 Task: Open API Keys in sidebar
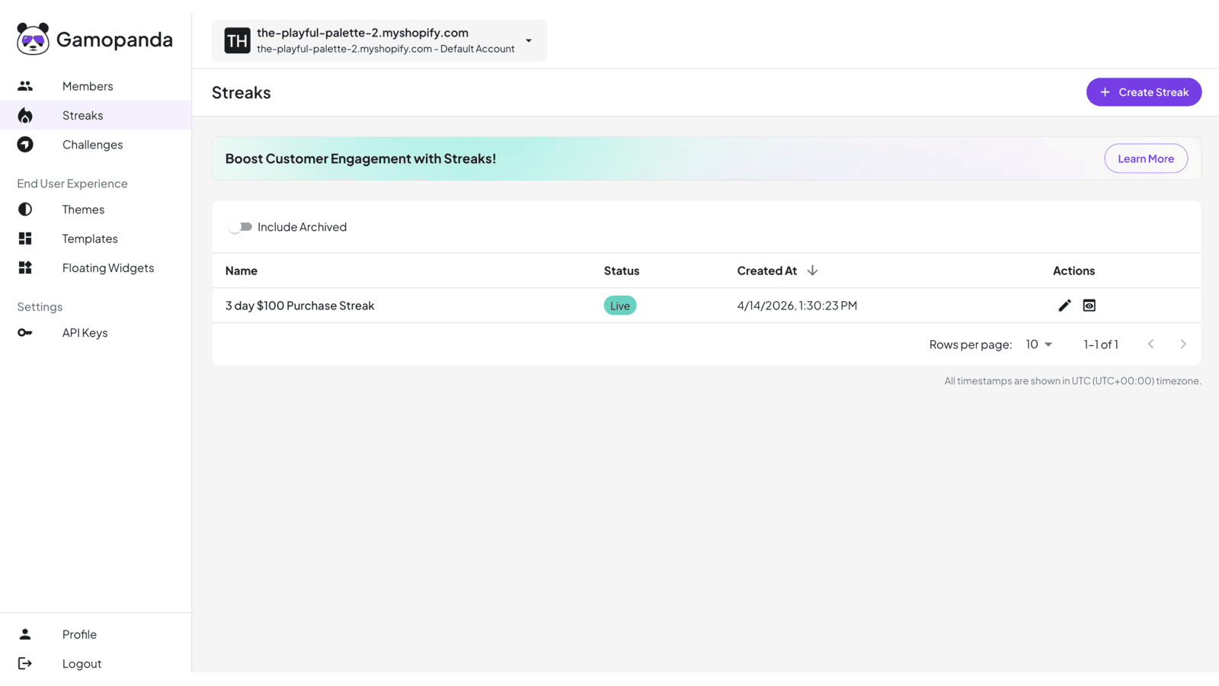coord(95,332)
